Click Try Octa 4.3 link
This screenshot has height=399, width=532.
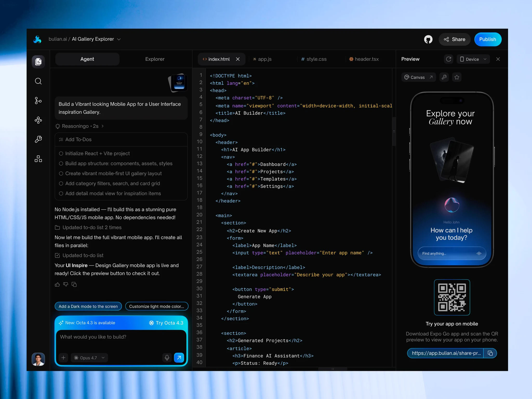[166, 323]
